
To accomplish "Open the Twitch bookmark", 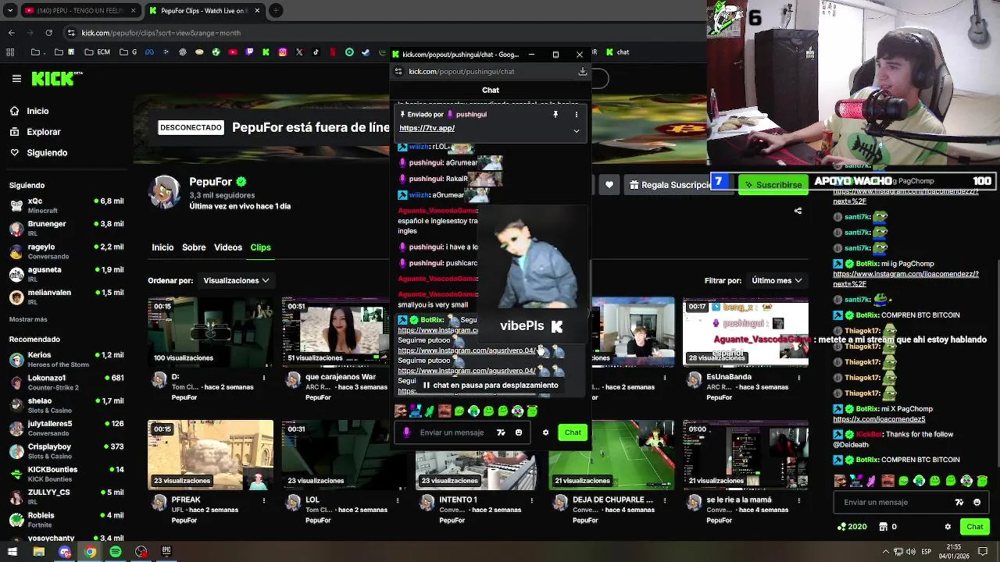I will [x=249, y=52].
